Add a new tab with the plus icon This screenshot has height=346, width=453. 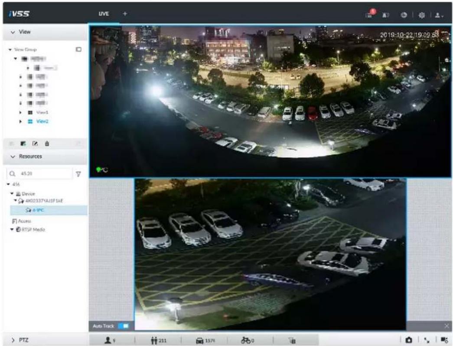click(x=125, y=13)
